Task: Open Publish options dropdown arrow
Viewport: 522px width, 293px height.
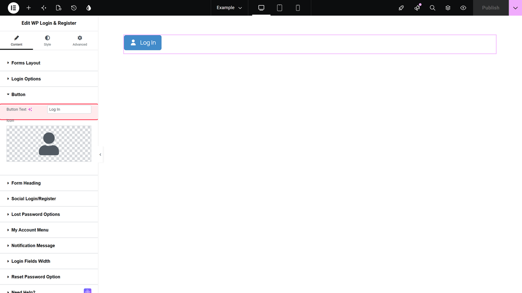Action: [x=515, y=8]
